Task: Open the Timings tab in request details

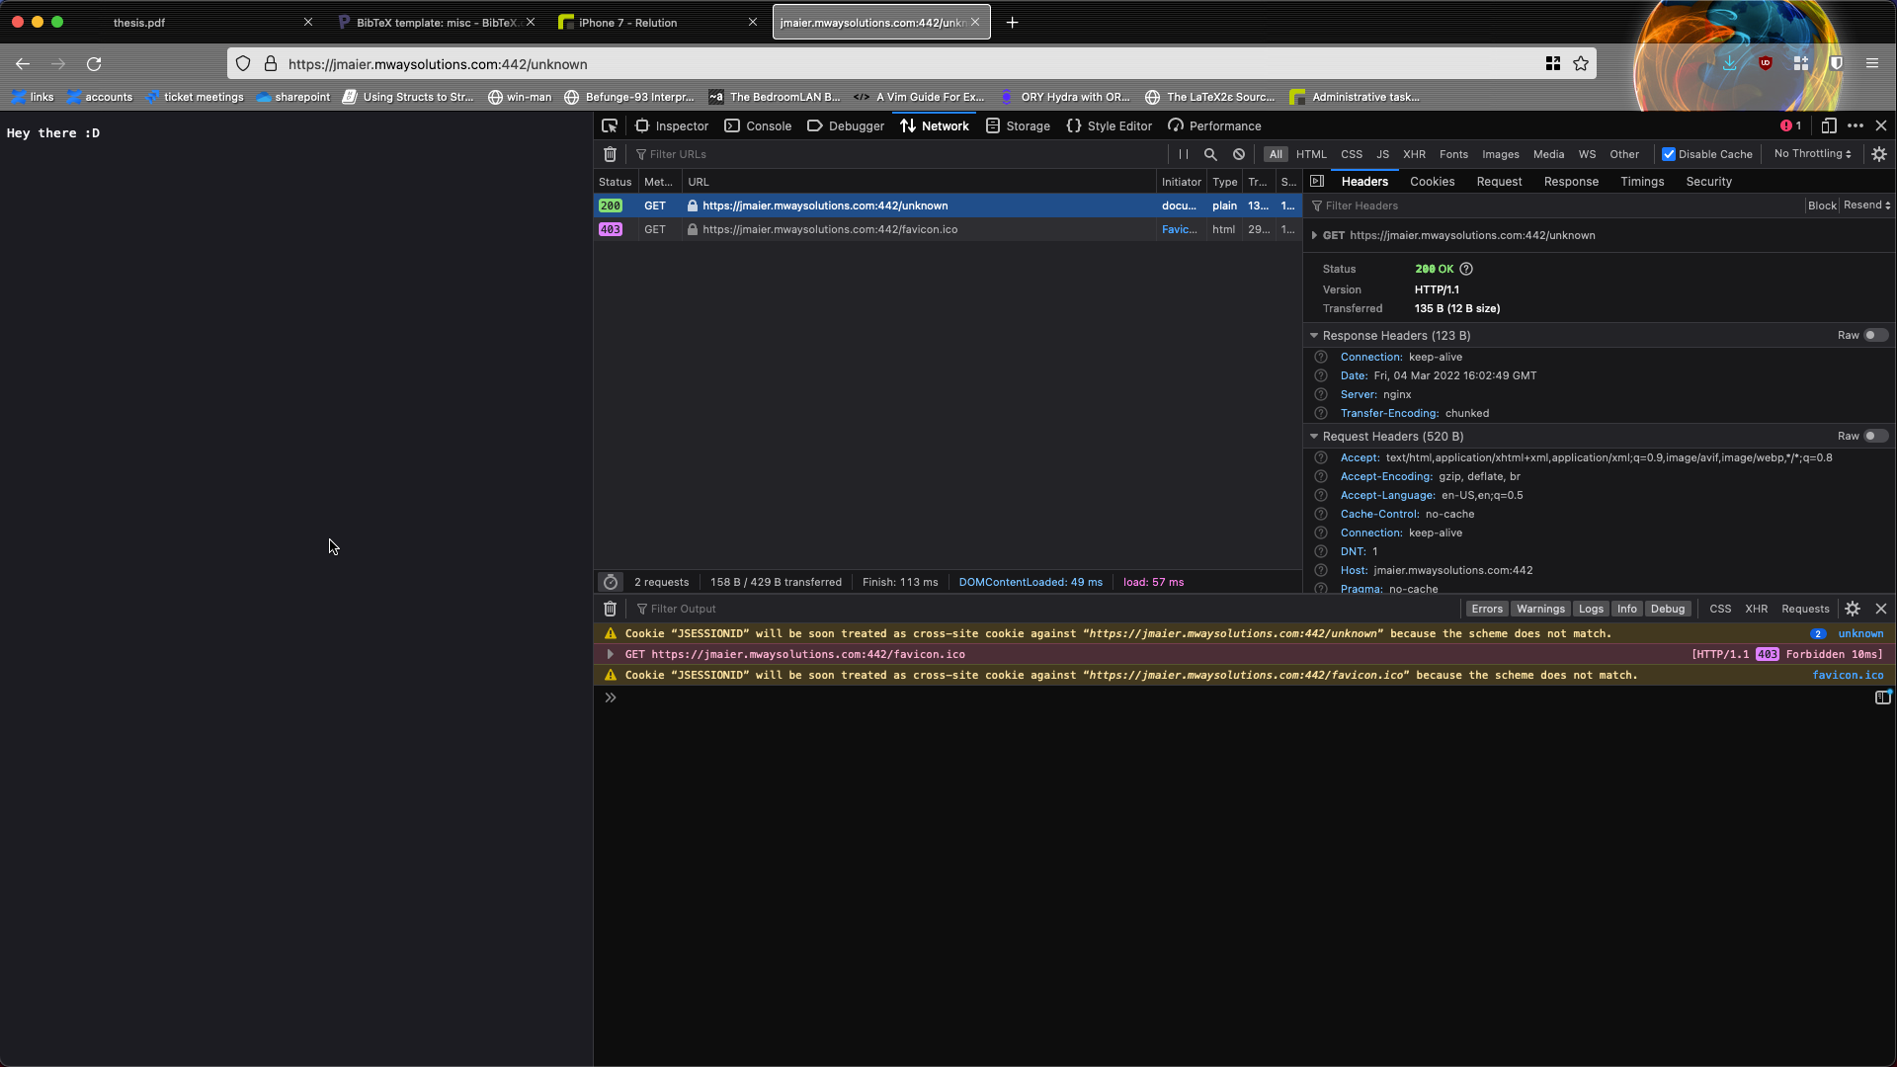Action: [x=1642, y=182]
